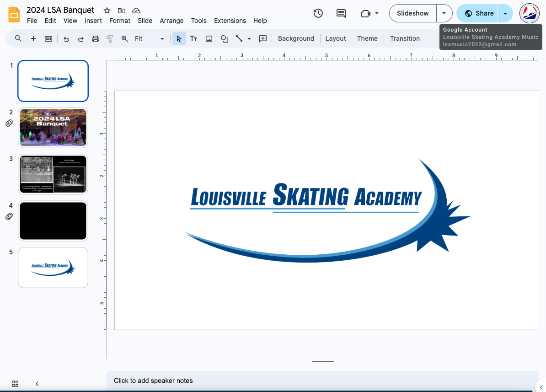Click the Theme button
The height and width of the screenshot is (392, 546).
pyautogui.click(x=367, y=39)
